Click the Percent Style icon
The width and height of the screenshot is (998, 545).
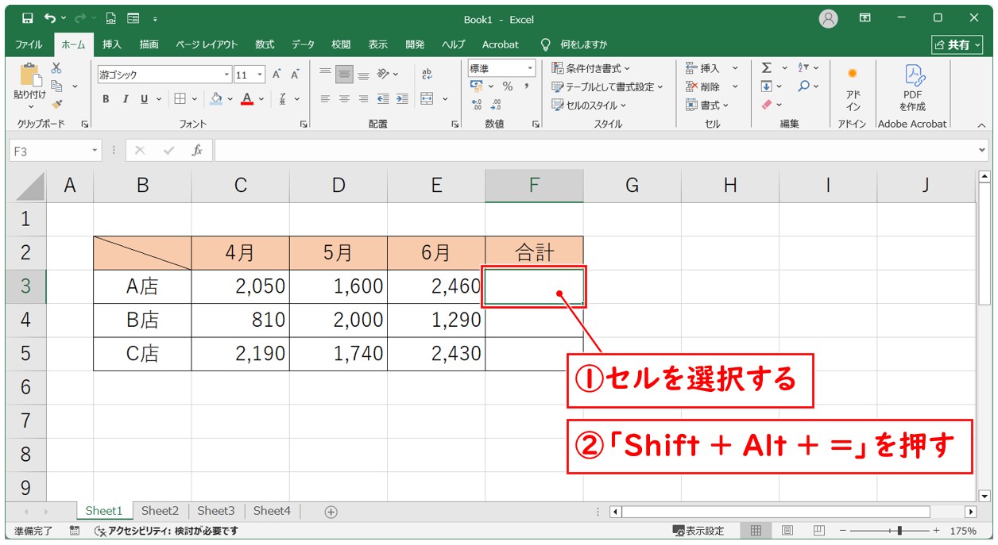[x=507, y=86]
